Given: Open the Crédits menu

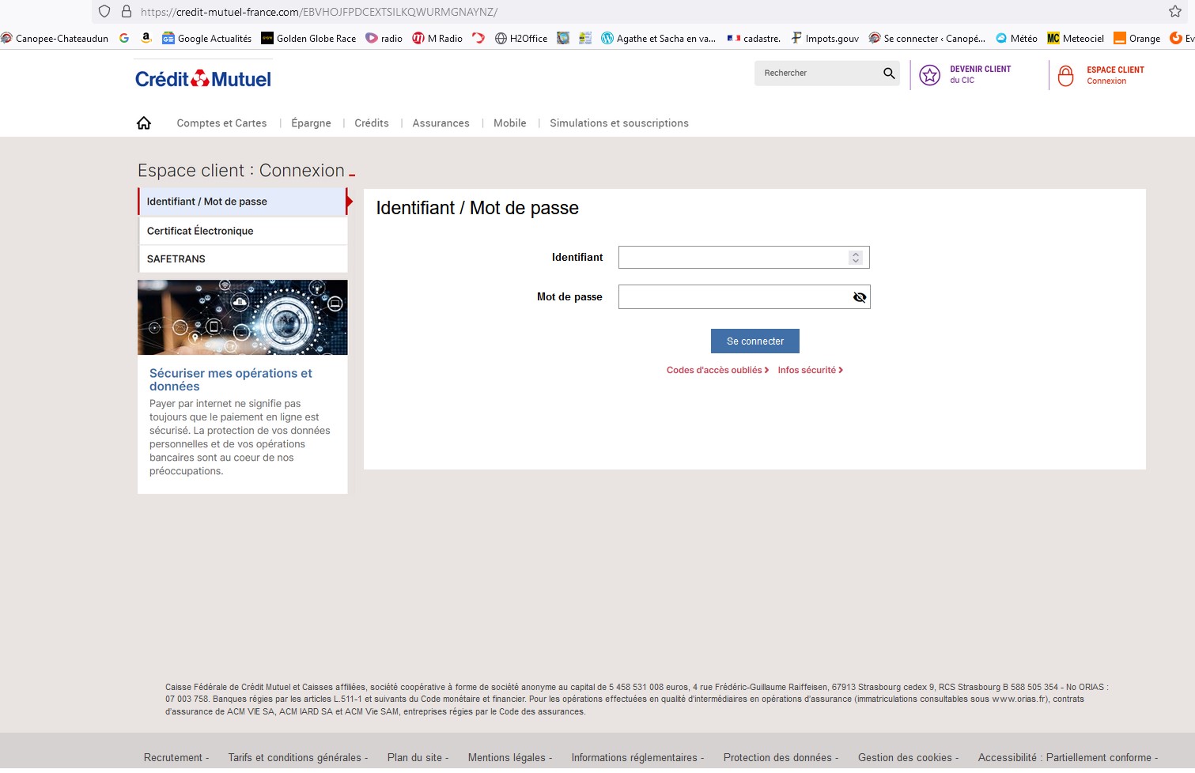Looking at the screenshot, I should (372, 123).
